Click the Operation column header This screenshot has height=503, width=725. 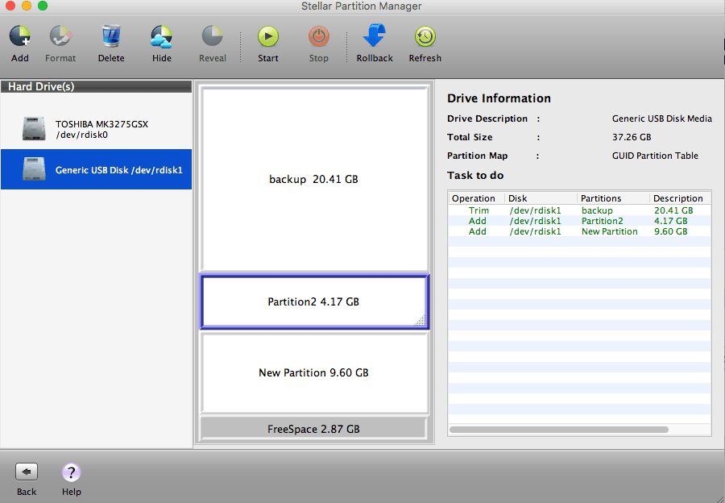point(476,198)
